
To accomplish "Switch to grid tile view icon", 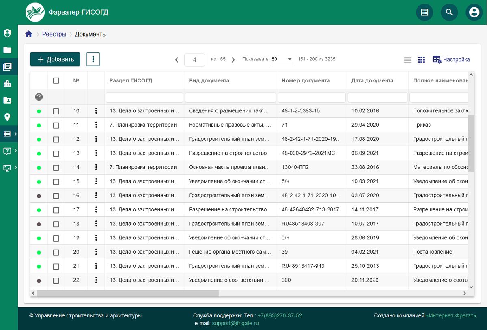I will (421, 60).
